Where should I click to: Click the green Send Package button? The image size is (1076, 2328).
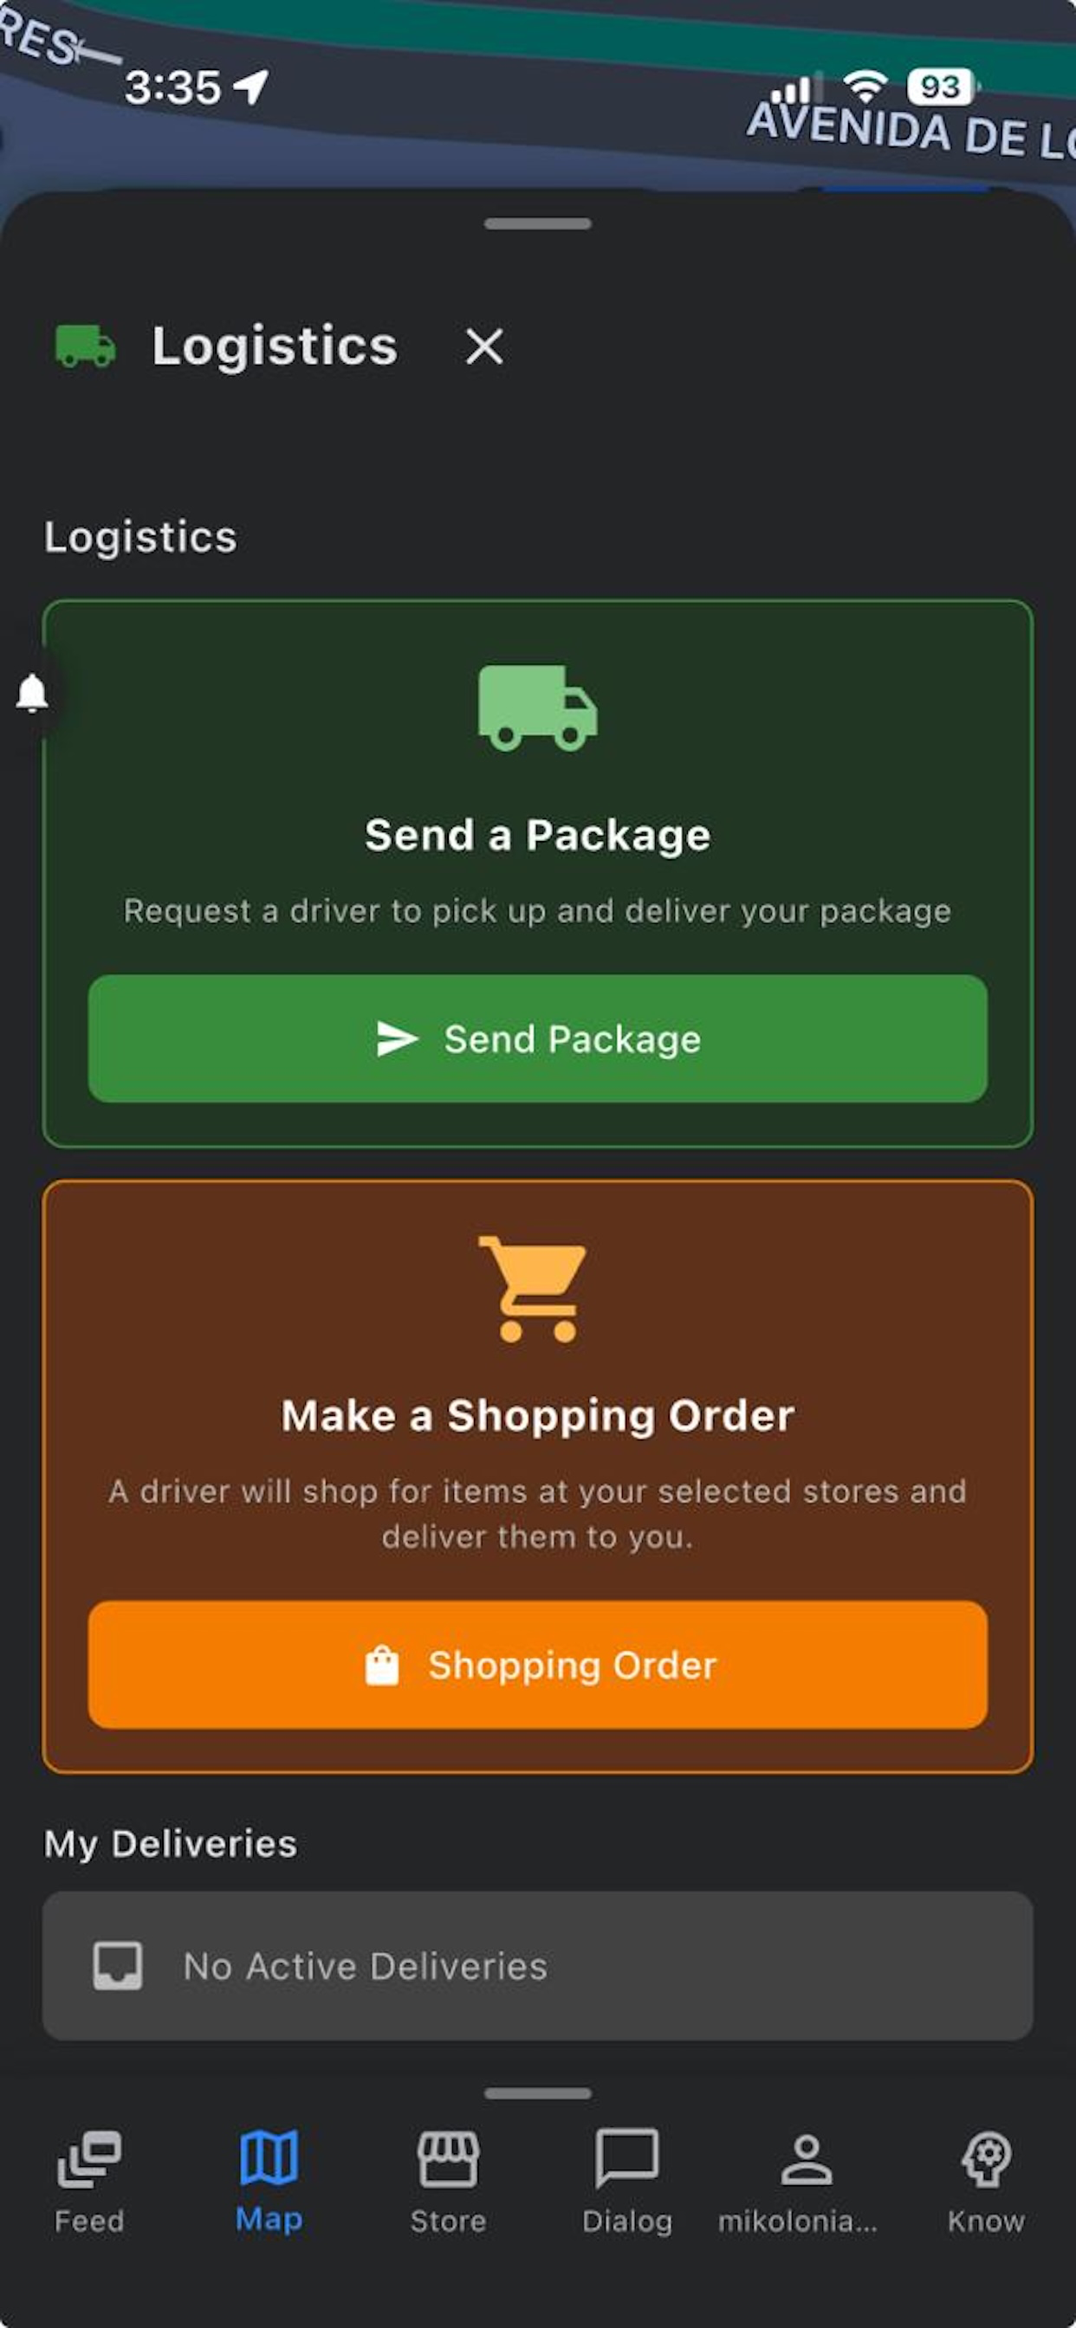(538, 1038)
